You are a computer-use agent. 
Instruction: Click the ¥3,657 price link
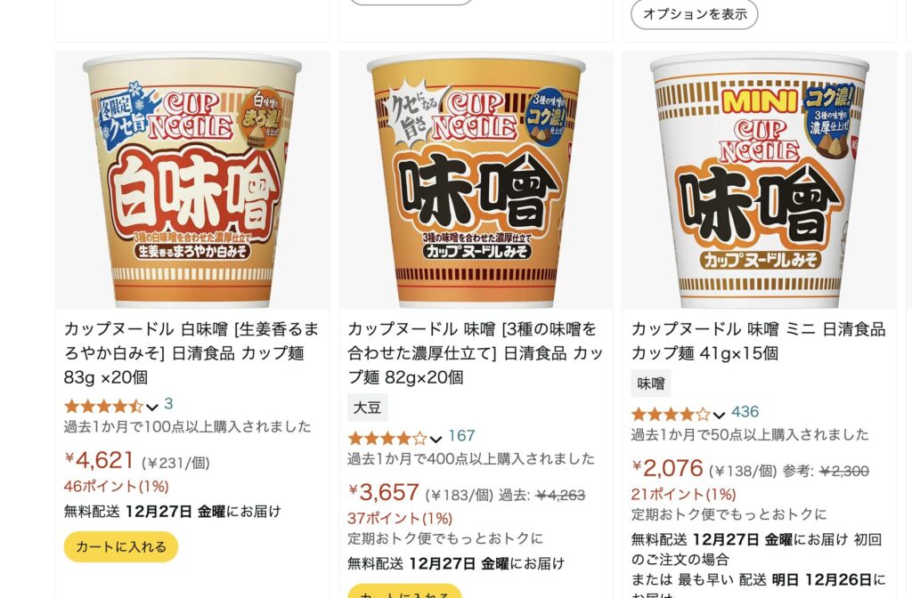coord(384,493)
